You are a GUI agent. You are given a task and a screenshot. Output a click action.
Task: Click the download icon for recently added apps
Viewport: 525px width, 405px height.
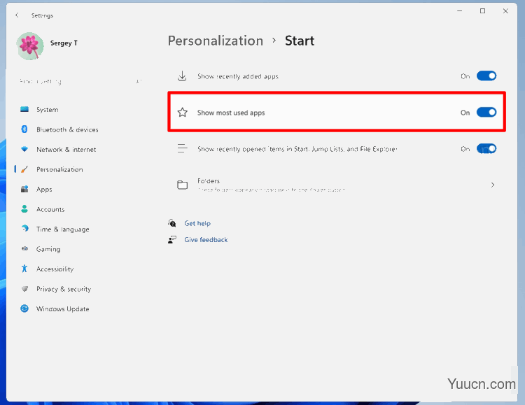click(x=182, y=76)
